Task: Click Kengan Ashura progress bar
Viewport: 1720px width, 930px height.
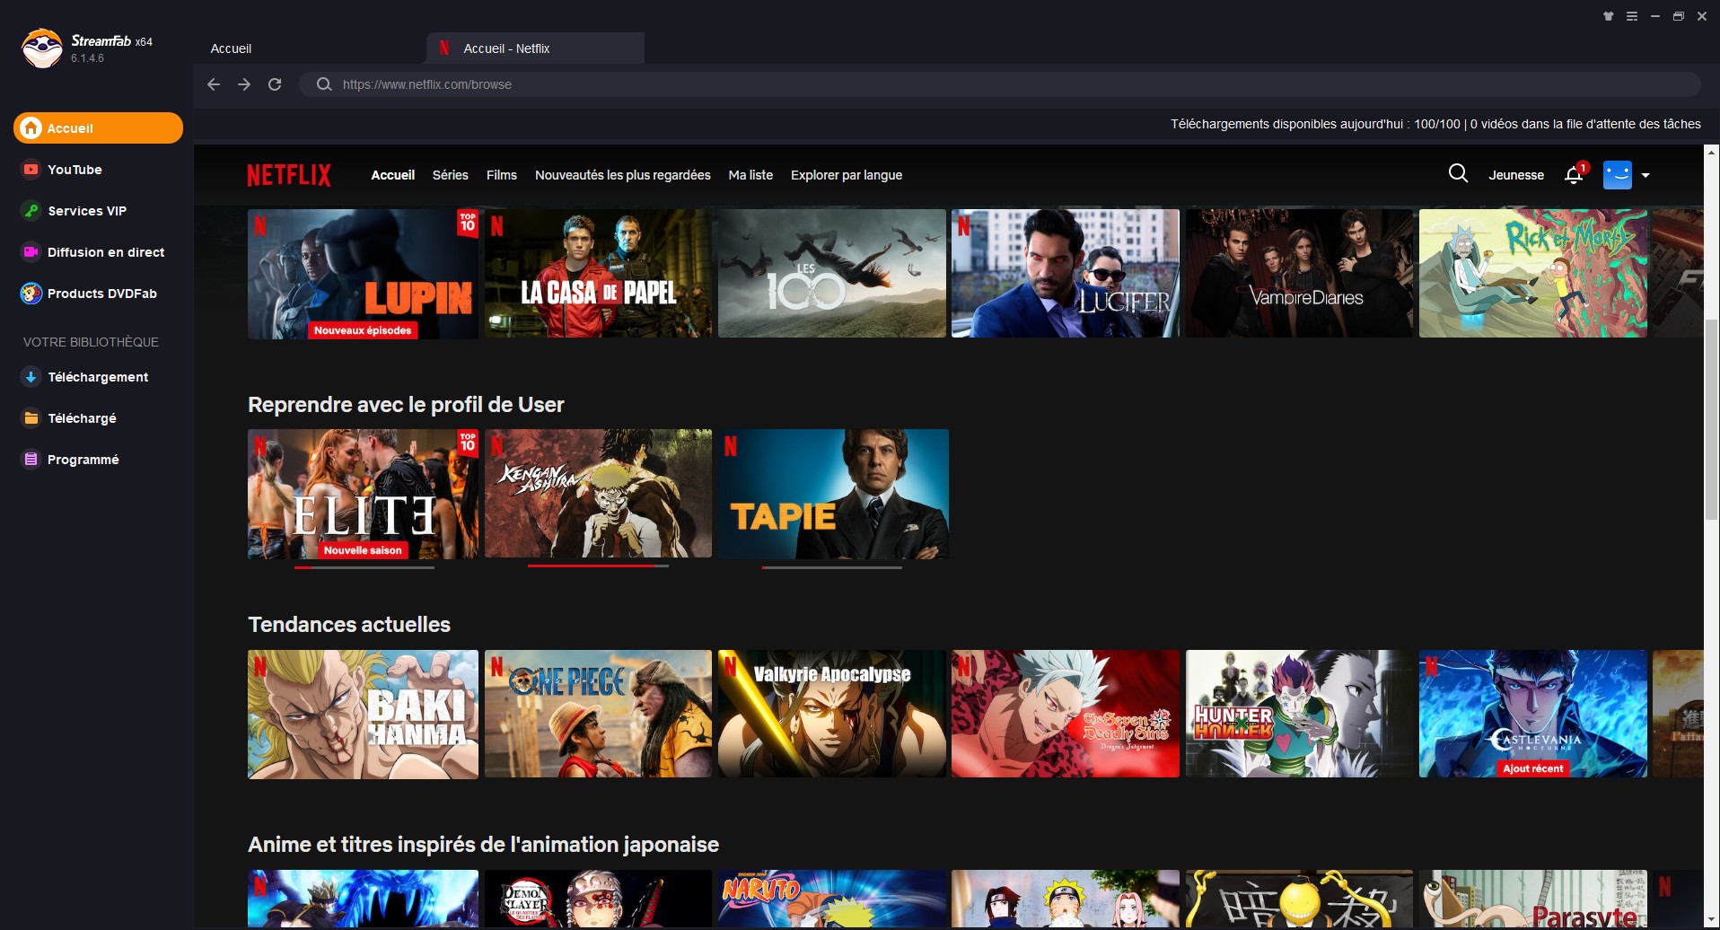Action: (x=599, y=566)
